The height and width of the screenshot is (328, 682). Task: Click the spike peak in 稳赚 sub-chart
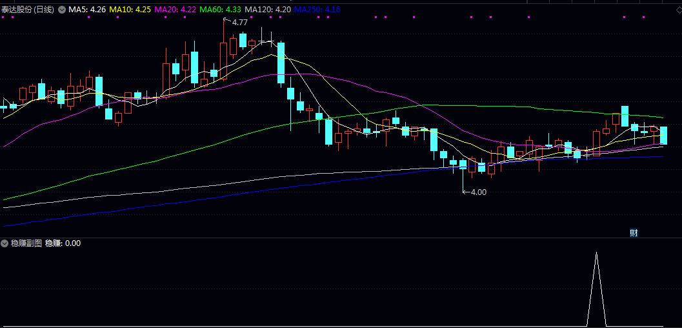click(596, 253)
